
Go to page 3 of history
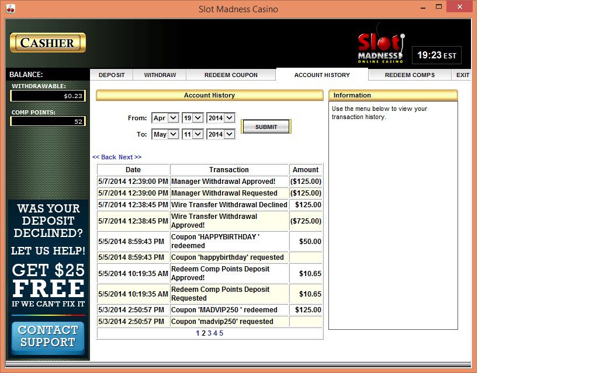[x=210, y=333]
